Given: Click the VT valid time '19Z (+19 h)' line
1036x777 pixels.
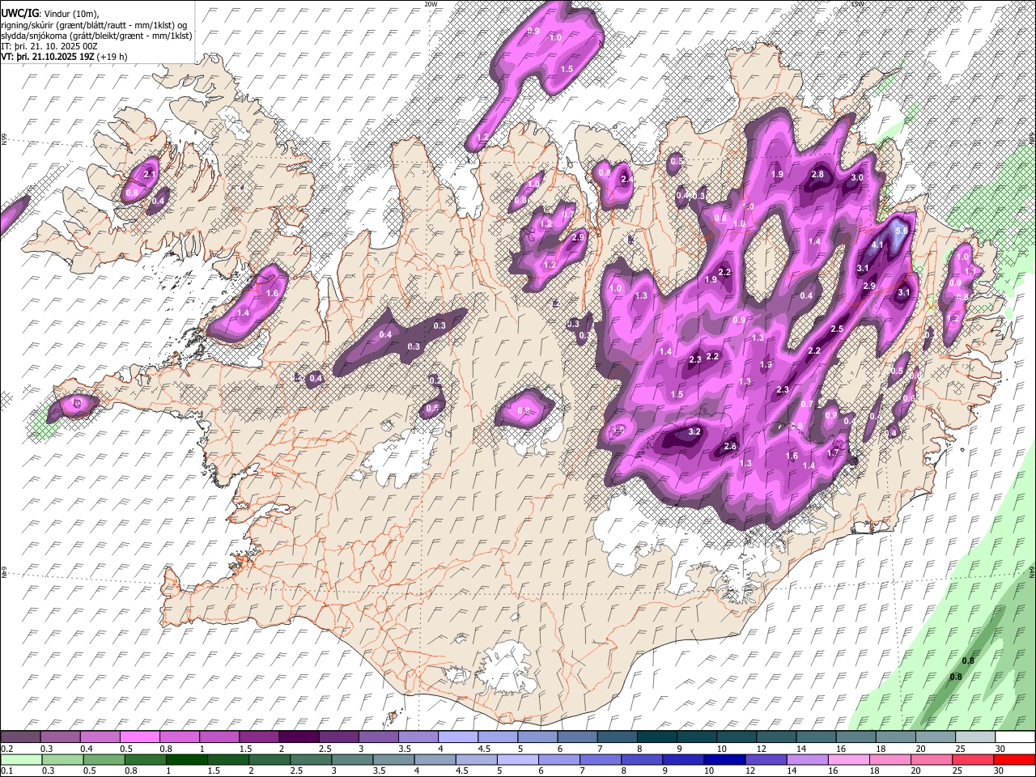Looking at the screenshot, I should [63, 57].
